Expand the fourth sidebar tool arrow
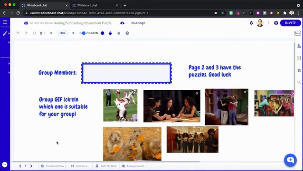 click(9, 73)
